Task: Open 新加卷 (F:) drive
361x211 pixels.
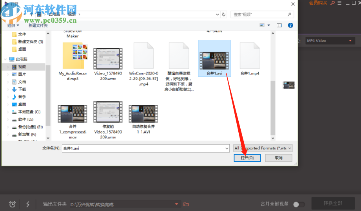Action: coord(24,134)
